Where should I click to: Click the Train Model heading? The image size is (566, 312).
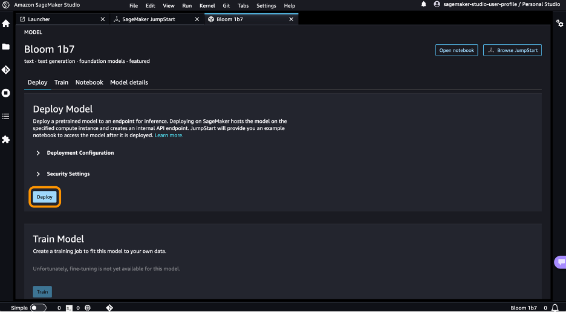59,239
